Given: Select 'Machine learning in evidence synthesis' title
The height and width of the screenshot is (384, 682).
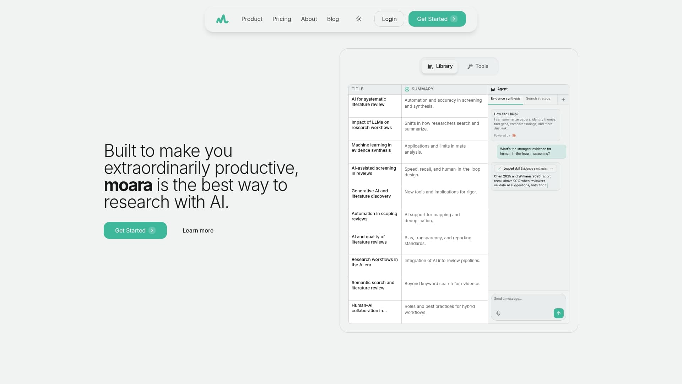Looking at the screenshot, I should [x=372, y=148].
